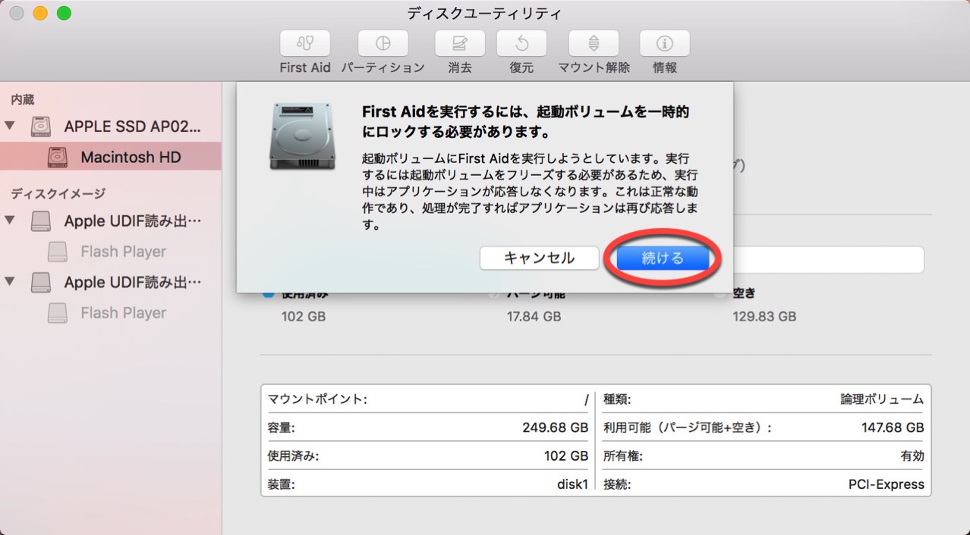Viewport: 970px width, 535px height.
Task: Click the 論理ボリューム type value
Action: [882, 399]
